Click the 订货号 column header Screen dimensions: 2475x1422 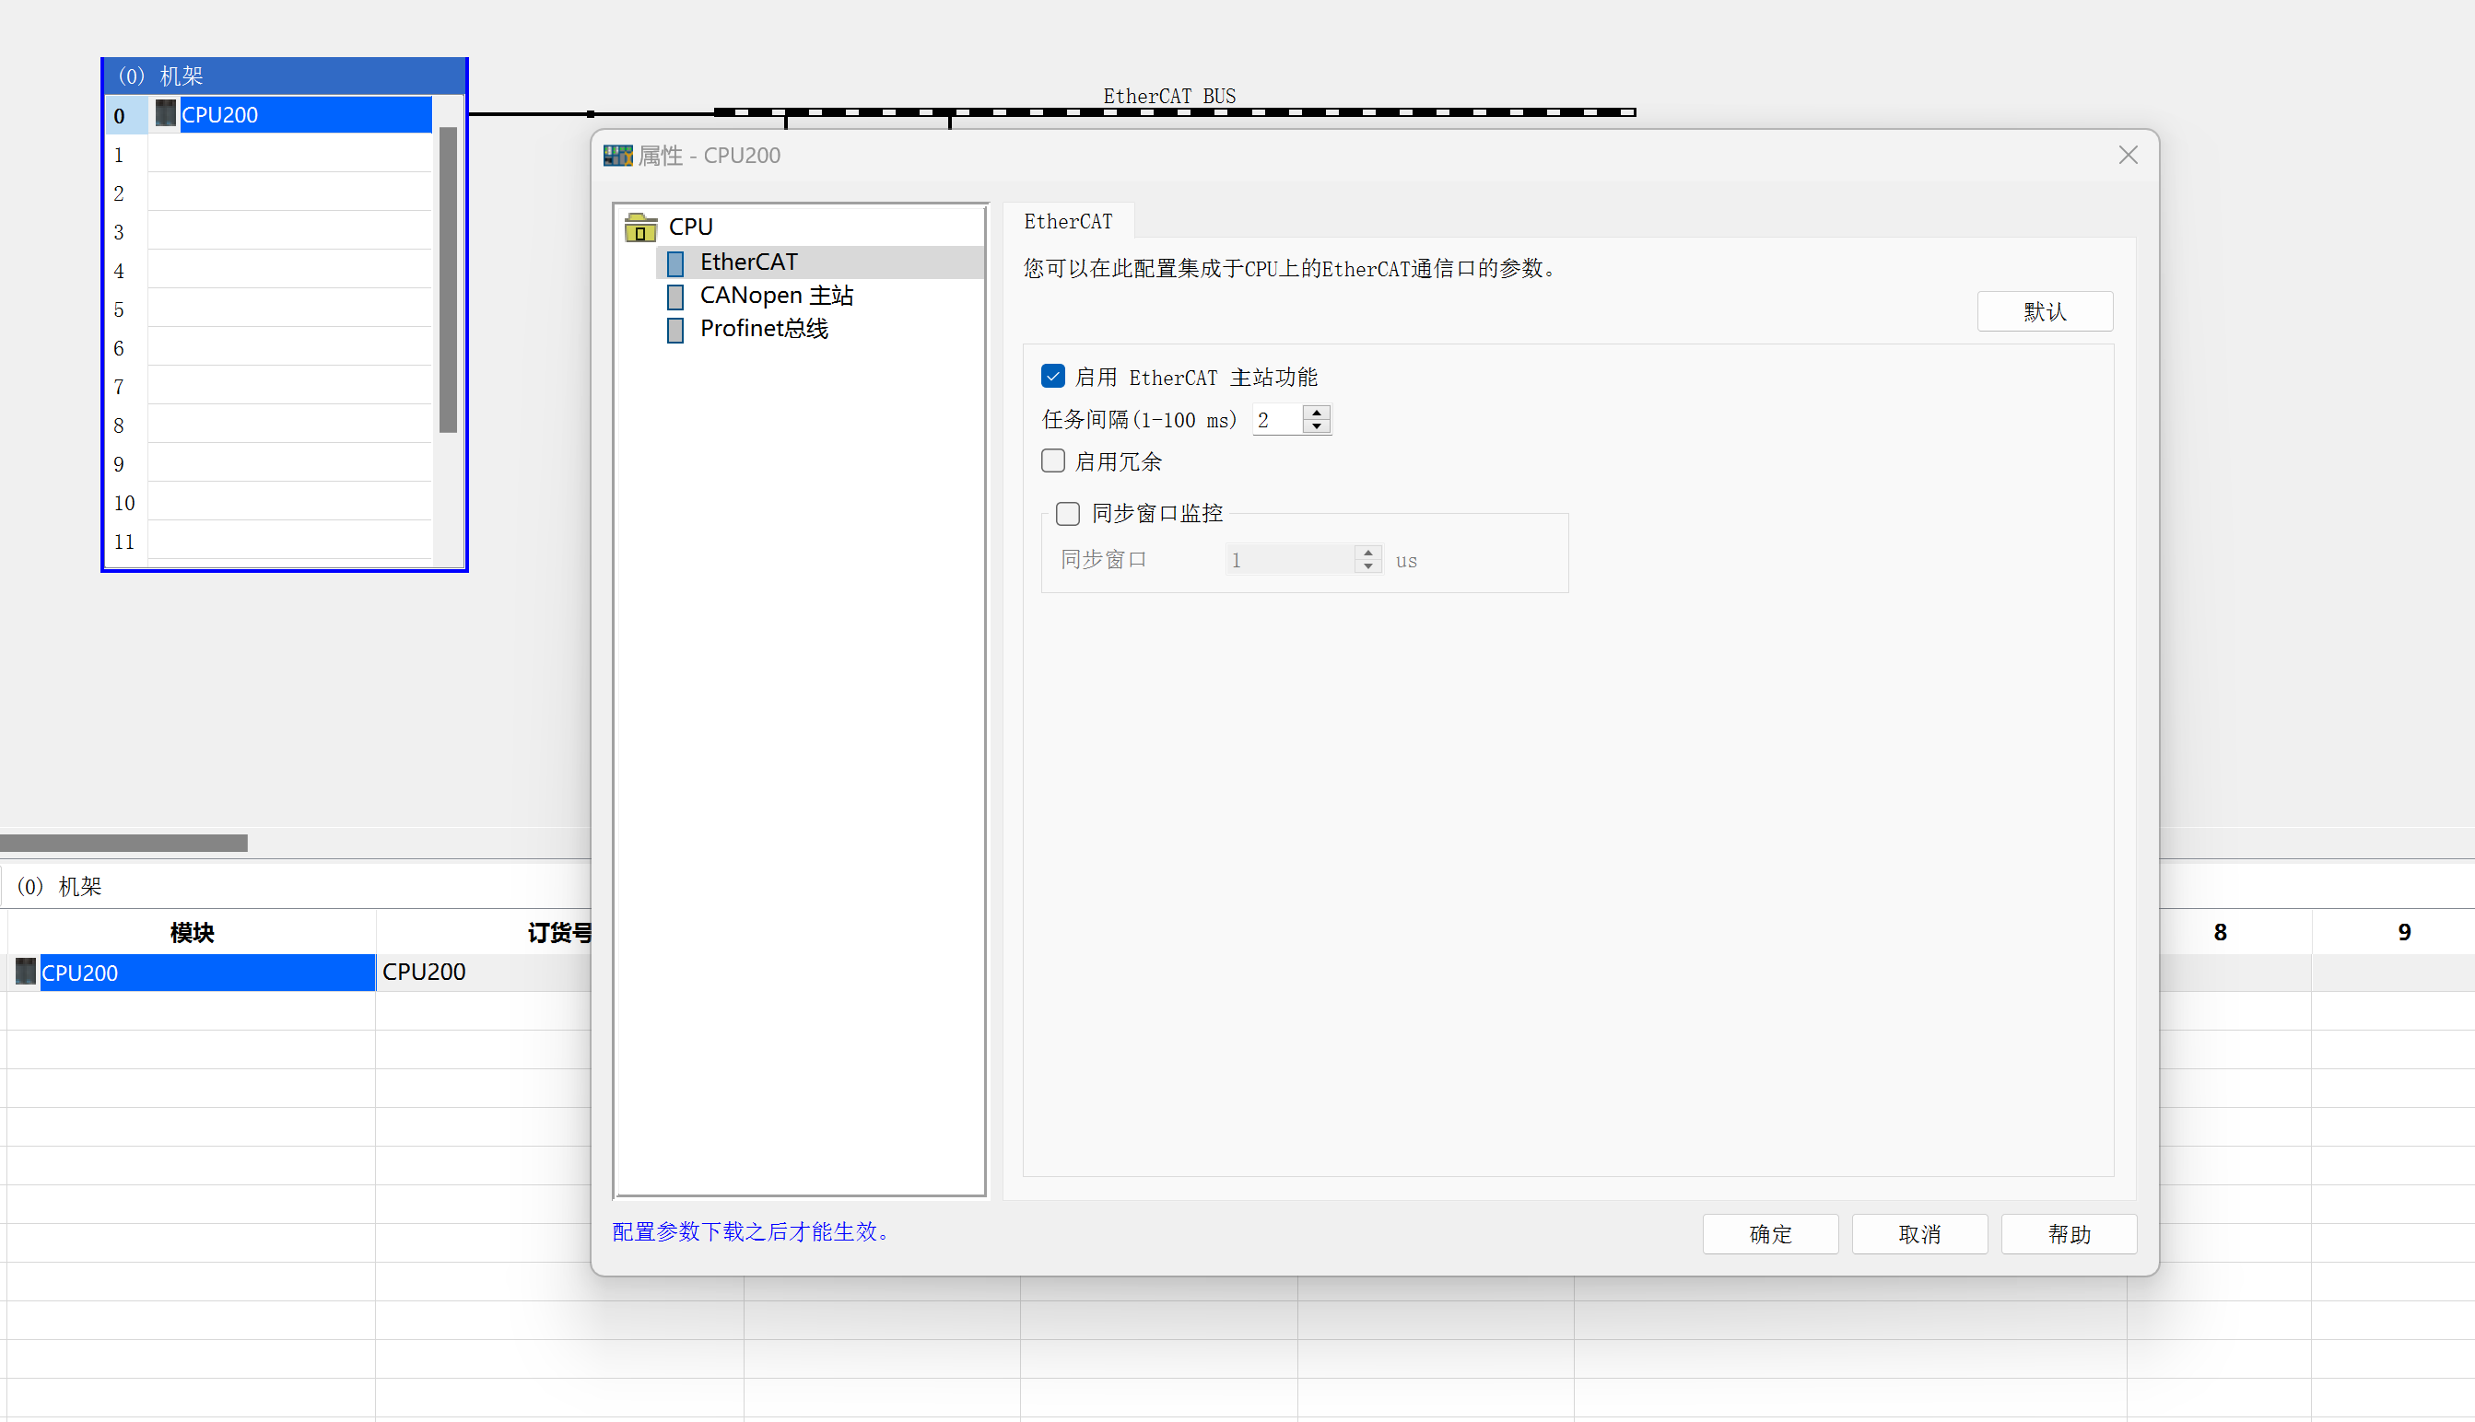click(559, 933)
